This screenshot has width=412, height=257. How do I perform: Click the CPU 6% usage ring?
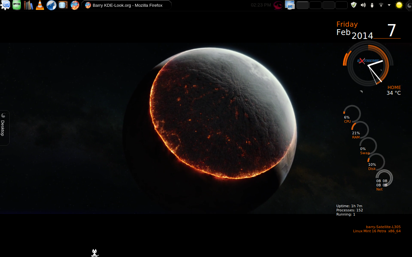point(352,114)
